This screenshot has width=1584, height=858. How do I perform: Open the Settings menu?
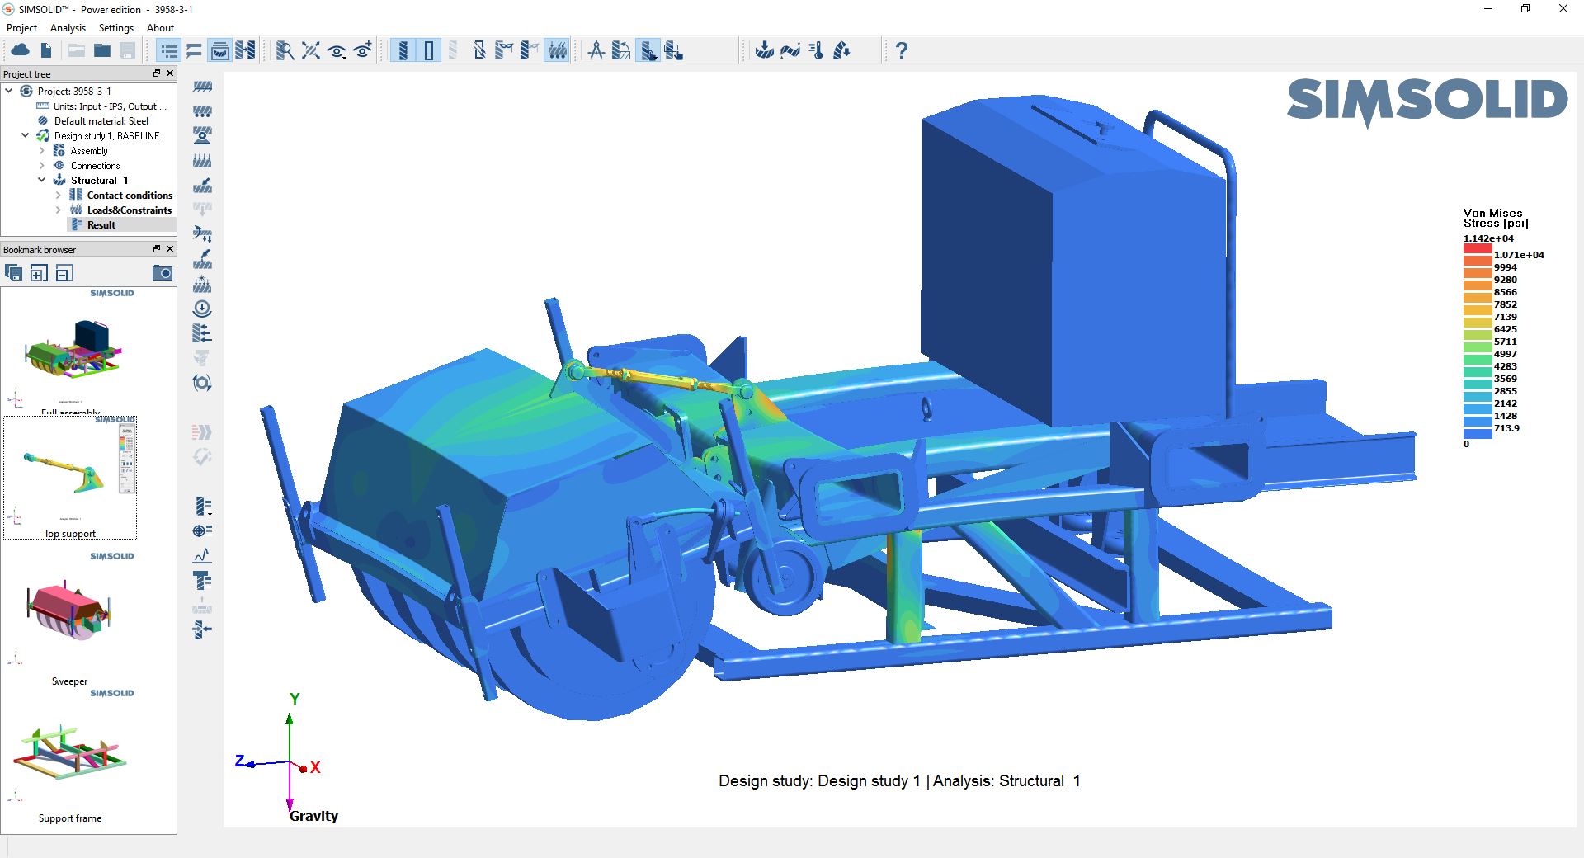tap(115, 27)
